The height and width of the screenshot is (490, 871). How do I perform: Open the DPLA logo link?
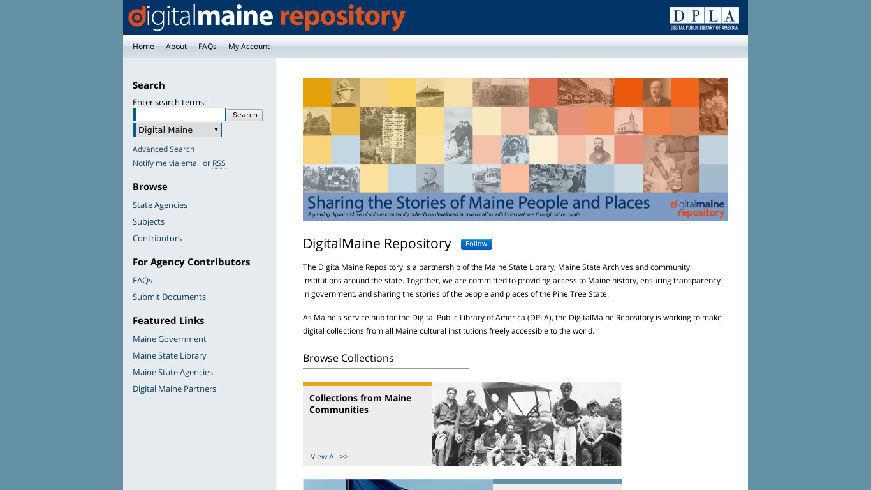tap(704, 19)
